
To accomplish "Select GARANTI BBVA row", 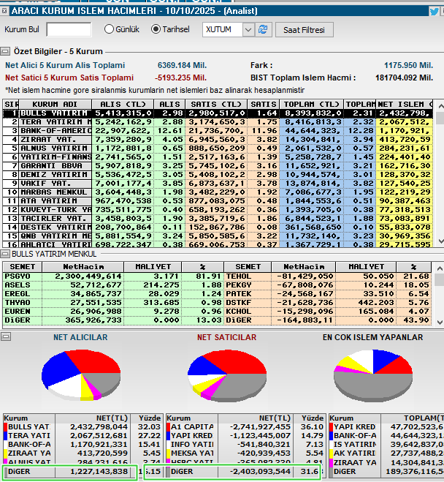I will 218,166.
